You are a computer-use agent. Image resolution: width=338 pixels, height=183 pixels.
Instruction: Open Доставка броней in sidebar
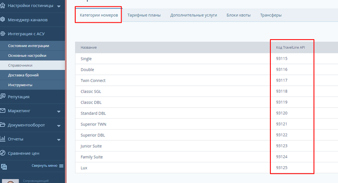point(23,75)
